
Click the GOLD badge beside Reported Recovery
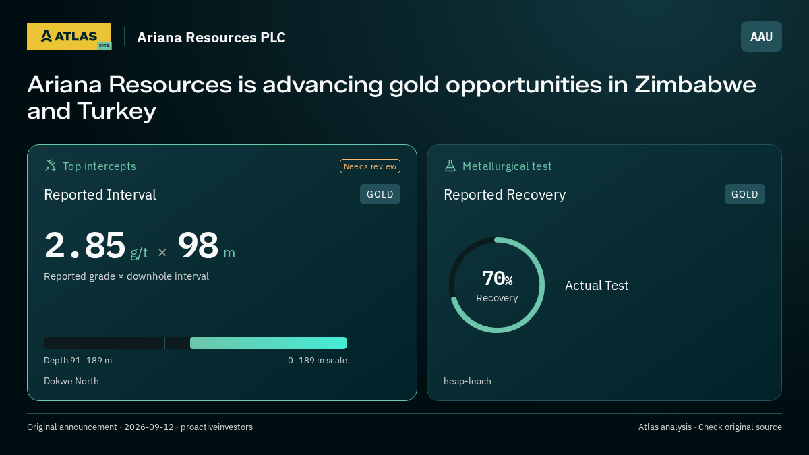click(745, 194)
